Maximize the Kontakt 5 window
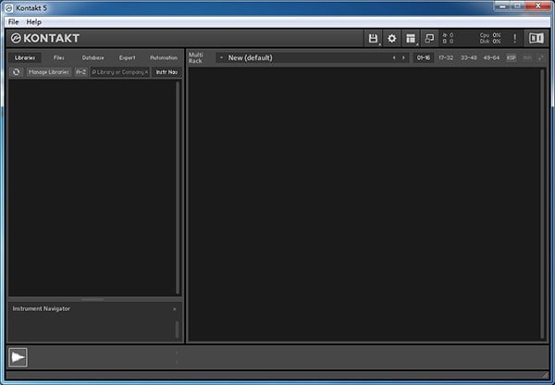The image size is (555, 385). [517, 6]
